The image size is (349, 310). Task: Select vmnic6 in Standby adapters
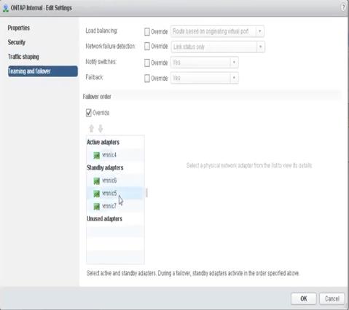114,180
